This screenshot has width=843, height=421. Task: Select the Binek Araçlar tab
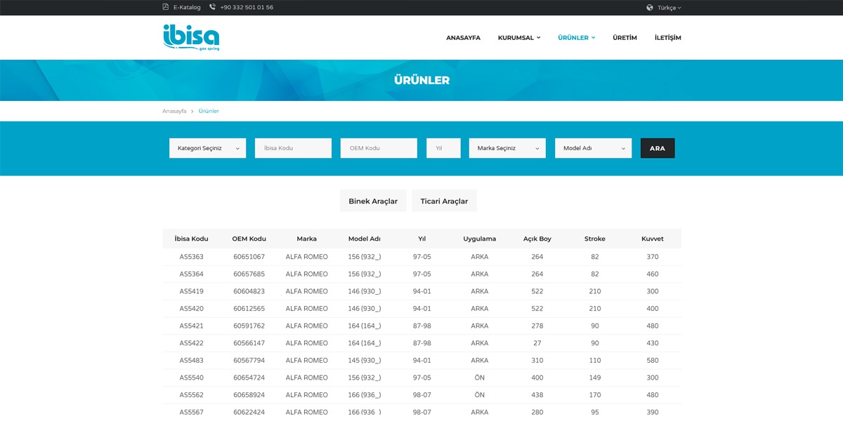[373, 201]
